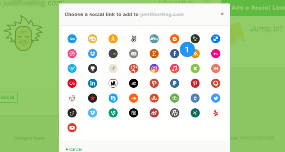Select the Facebook social icon
Viewport: 285px width, 152px height.
pos(174,54)
